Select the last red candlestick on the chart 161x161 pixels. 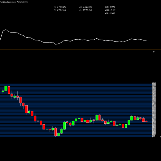tap(147, 121)
